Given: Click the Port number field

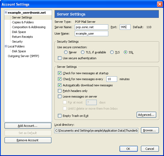Looking at the screenshot, I should pyautogui.click(x=125, y=27).
